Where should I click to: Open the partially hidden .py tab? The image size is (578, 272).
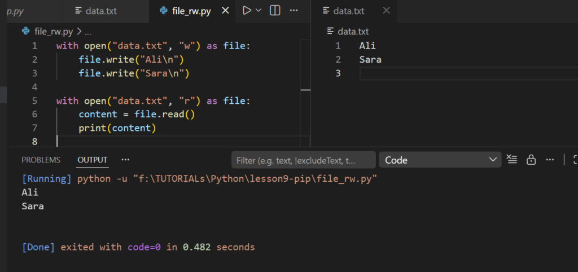(x=15, y=11)
